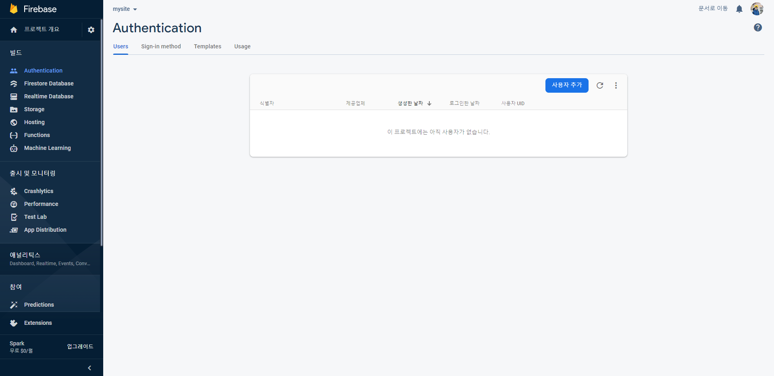Open Realtime Database from sidebar
The height and width of the screenshot is (376, 774).
click(x=49, y=96)
